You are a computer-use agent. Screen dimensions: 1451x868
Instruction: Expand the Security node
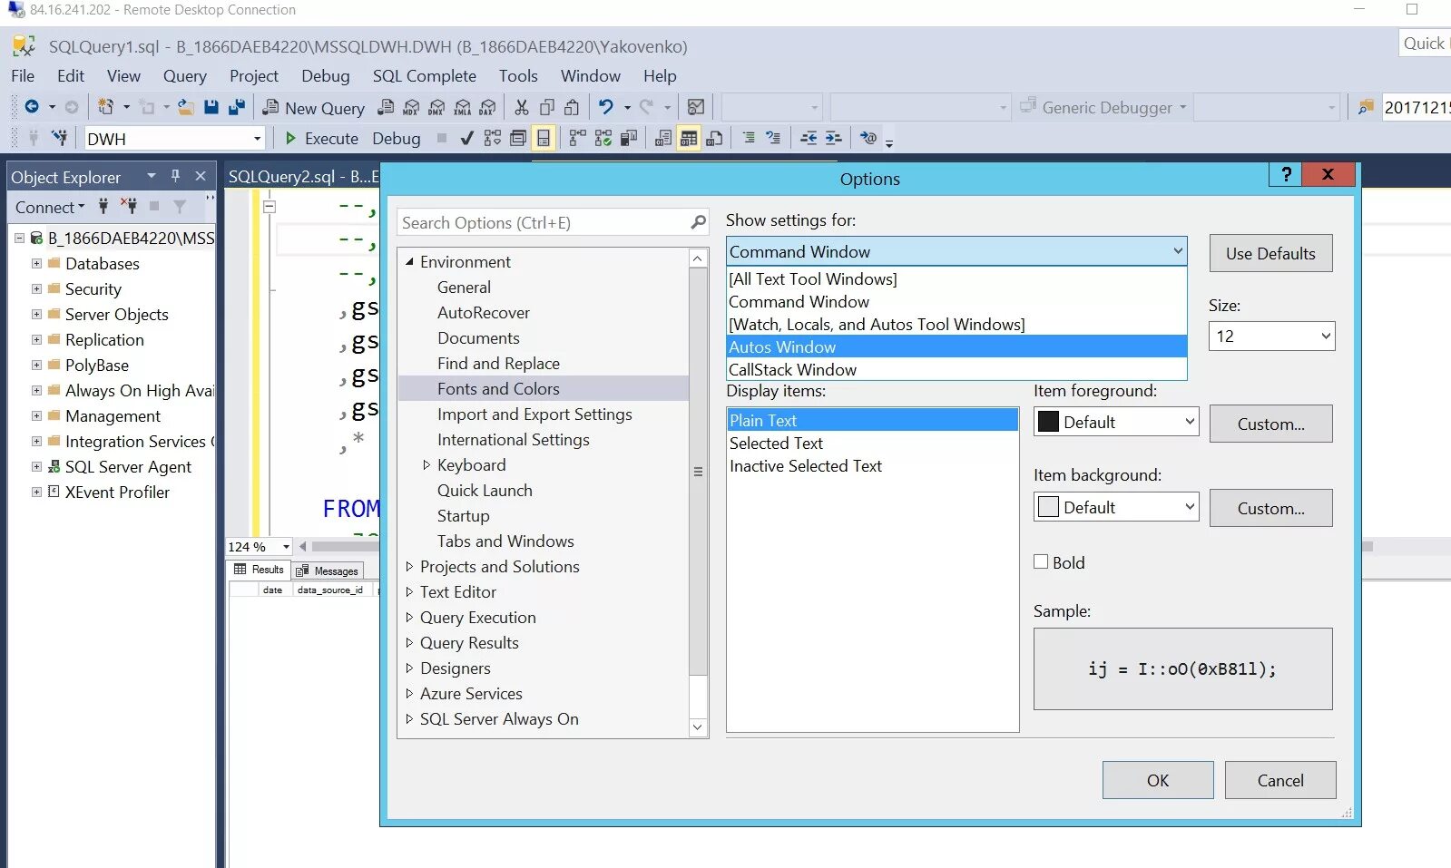(x=36, y=289)
